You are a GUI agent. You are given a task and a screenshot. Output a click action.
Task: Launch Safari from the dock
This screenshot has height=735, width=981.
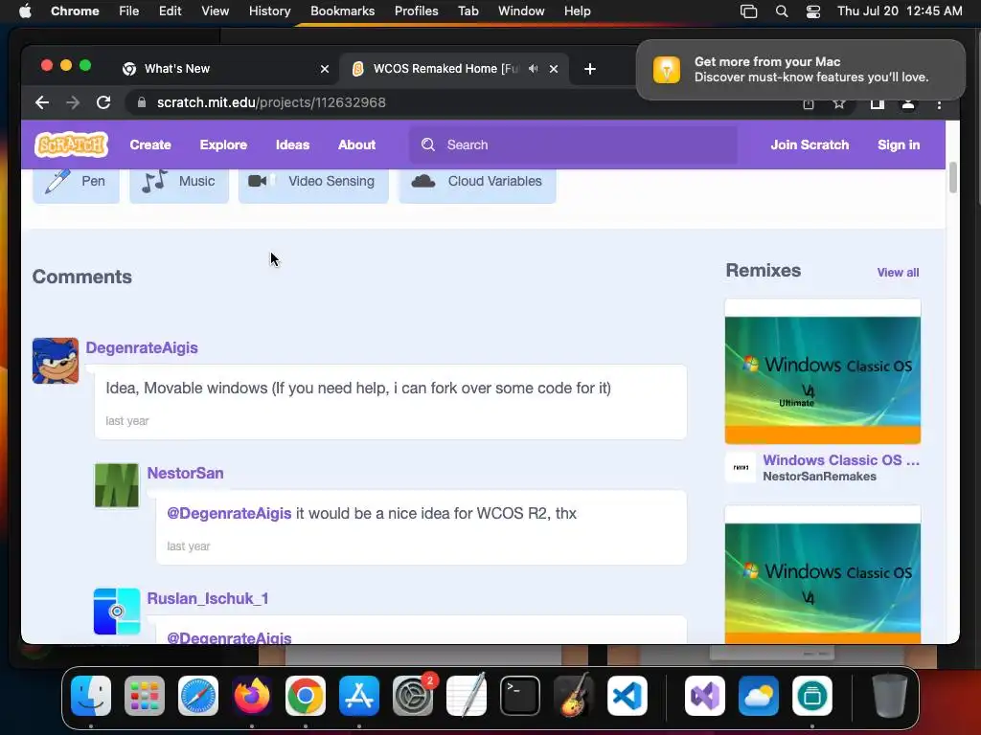click(198, 696)
